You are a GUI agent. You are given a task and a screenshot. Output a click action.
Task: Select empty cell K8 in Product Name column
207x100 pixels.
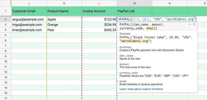(64, 51)
